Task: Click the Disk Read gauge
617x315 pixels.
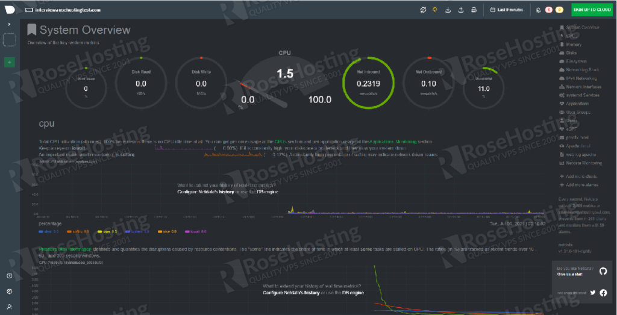Action: pos(141,83)
